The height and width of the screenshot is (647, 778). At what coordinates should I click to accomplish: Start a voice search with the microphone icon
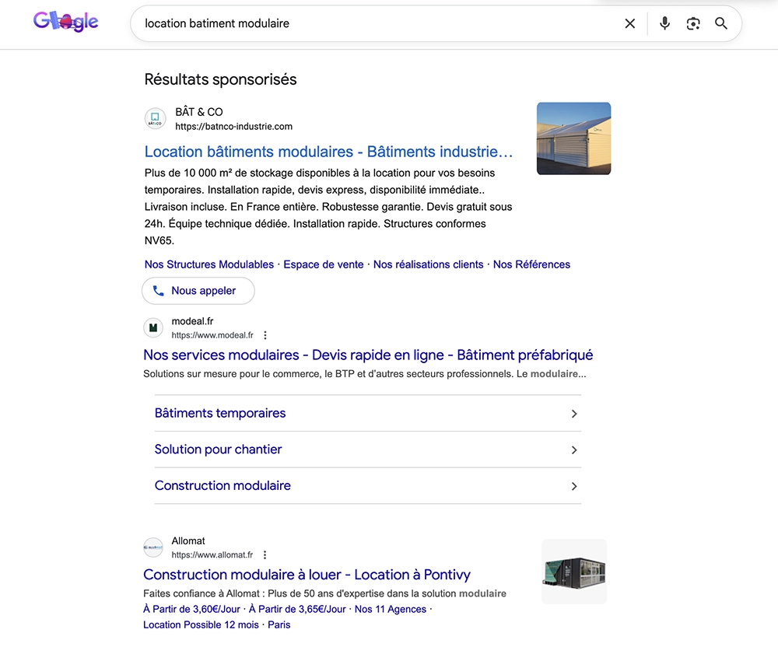tap(665, 23)
